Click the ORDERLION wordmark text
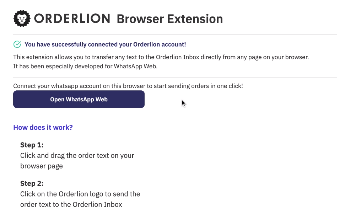Image resolution: width=337 pixels, height=222 pixels. (x=72, y=19)
